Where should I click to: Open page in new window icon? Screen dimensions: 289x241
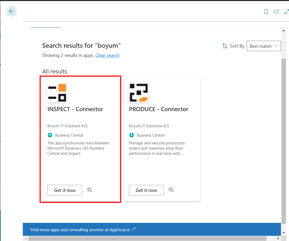coord(276,12)
